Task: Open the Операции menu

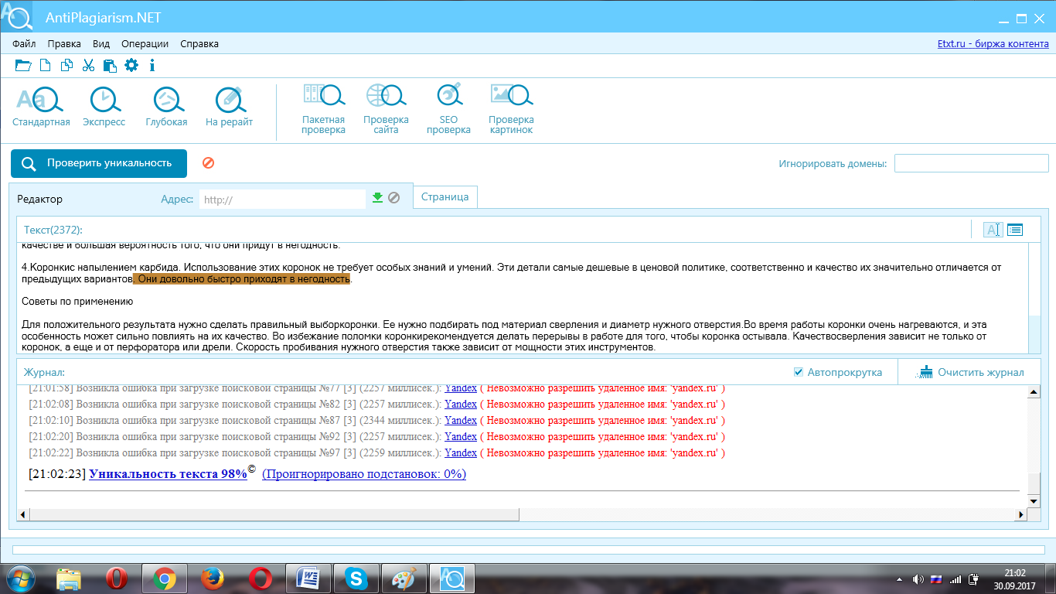Action: [x=145, y=44]
